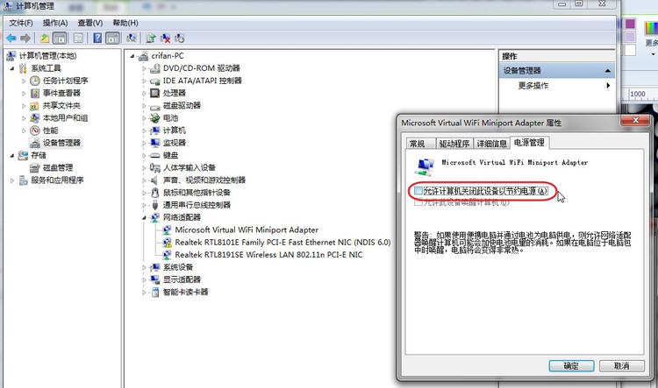658x388 pixels.
Task: Select the 电源管理 tab
Action: pos(529,143)
